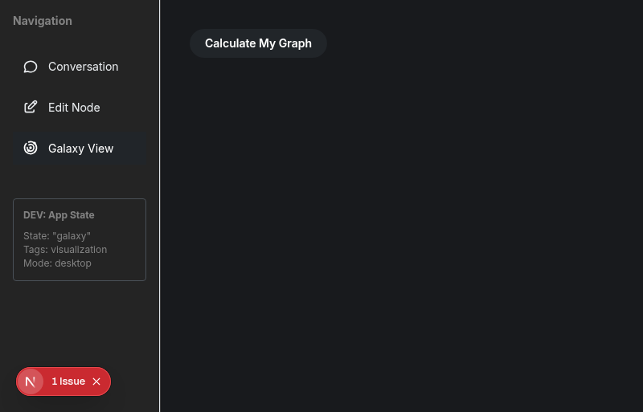This screenshot has width=643, height=412.
Task: Open the Conversation navigation item
Action: pyautogui.click(x=83, y=67)
